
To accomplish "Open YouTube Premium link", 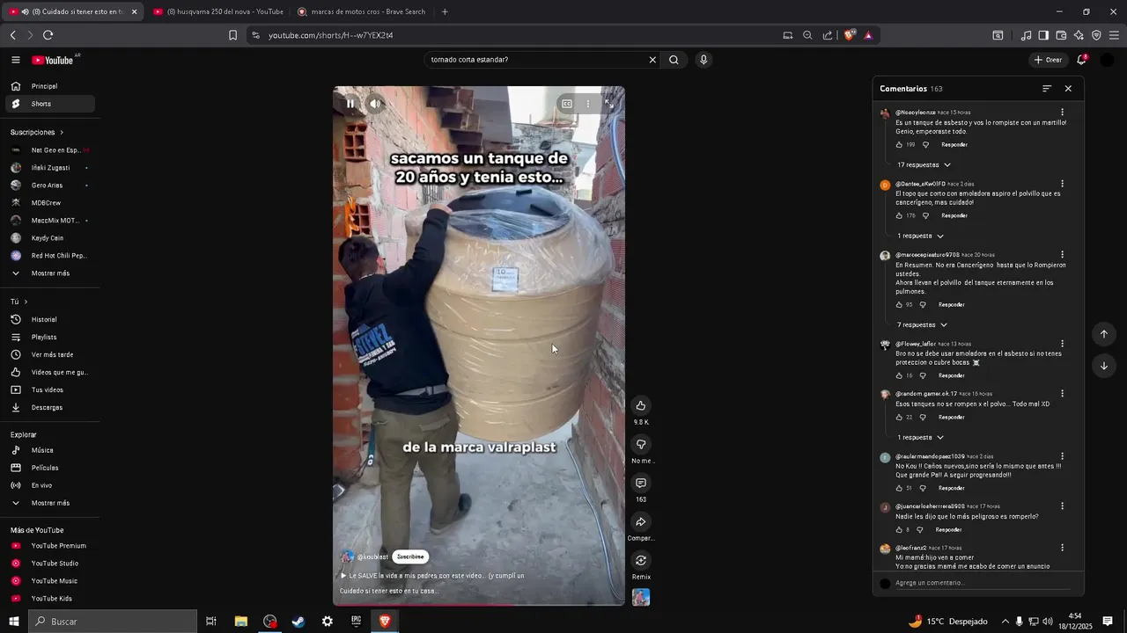I will [x=50, y=546].
